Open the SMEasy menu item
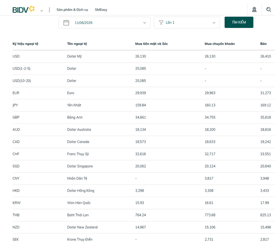 (x=101, y=10)
